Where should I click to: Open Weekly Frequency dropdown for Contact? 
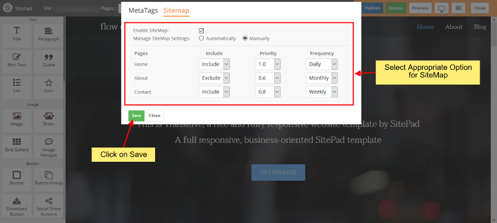coord(322,92)
